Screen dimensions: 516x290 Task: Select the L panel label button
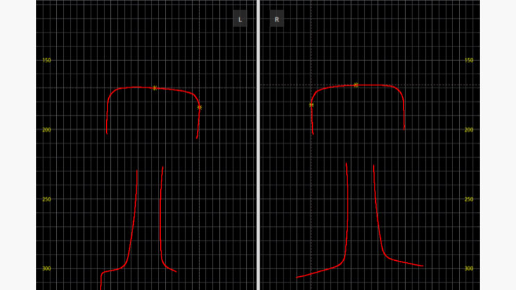pyautogui.click(x=240, y=19)
